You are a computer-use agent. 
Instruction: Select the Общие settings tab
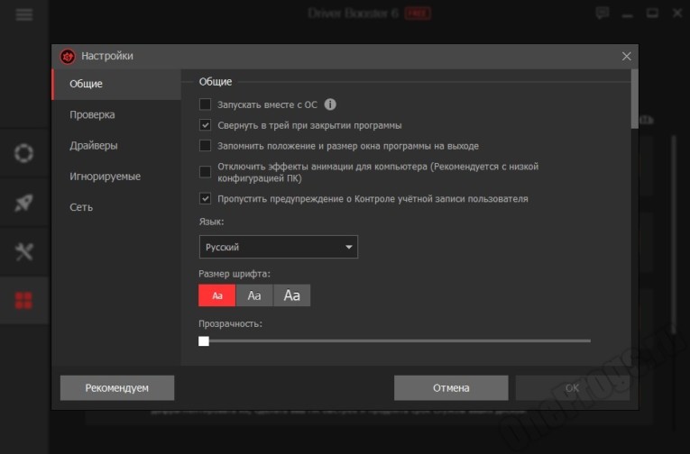(x=116, y=84)
